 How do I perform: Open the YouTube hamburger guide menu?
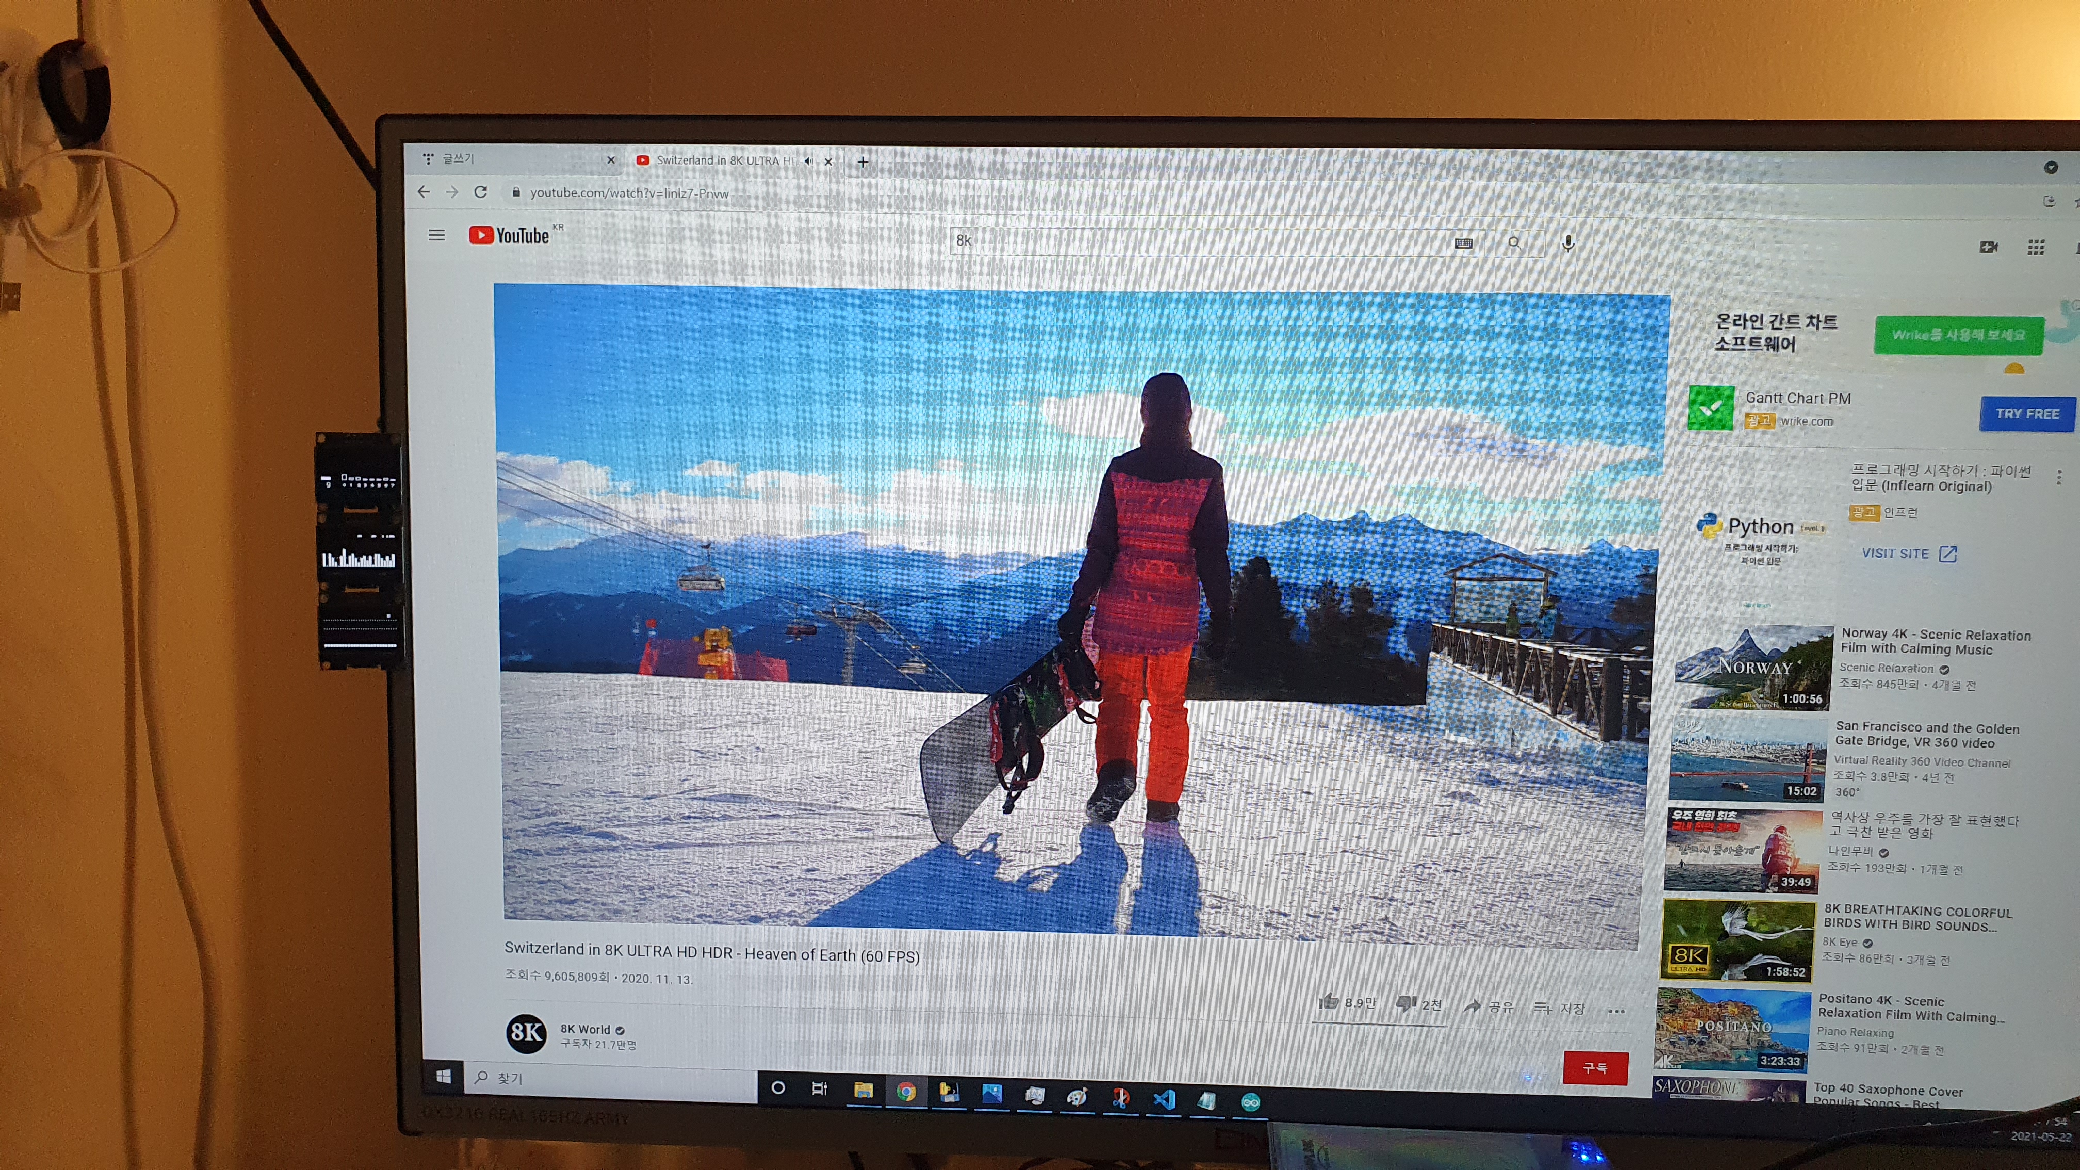click(x=436, y=235)
